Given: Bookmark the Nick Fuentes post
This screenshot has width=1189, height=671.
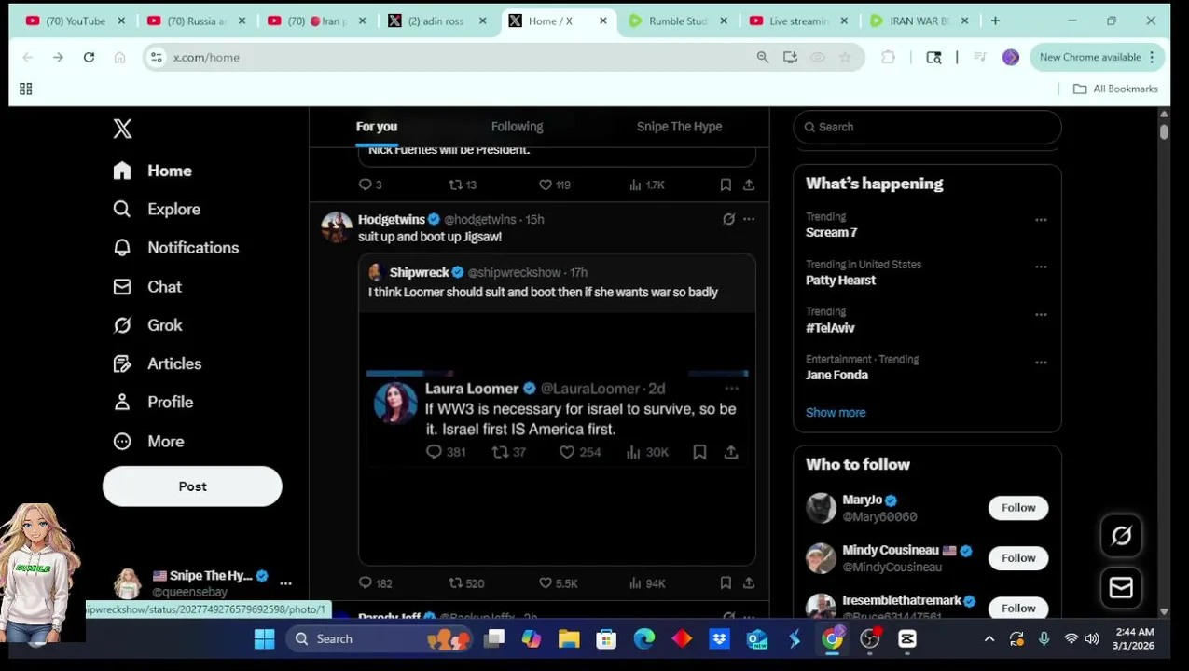Looking at the screenshot, I should point(726,185).
